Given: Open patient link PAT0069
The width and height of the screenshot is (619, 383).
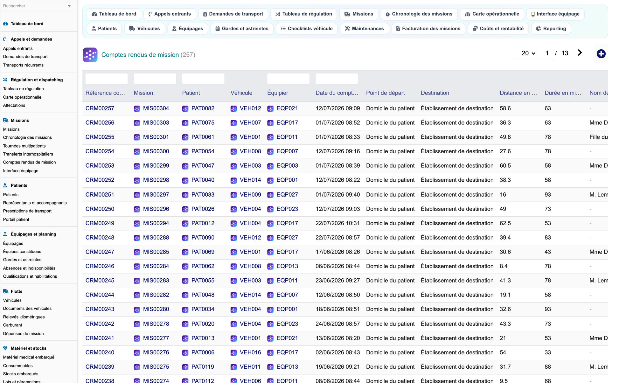Looking at the screenshot, I should (203, 252).
